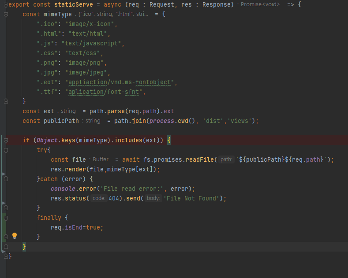This screenshot has height=278, width=348.
Task: Click the 'dist' string argument
Action: [x=213, y=121]
